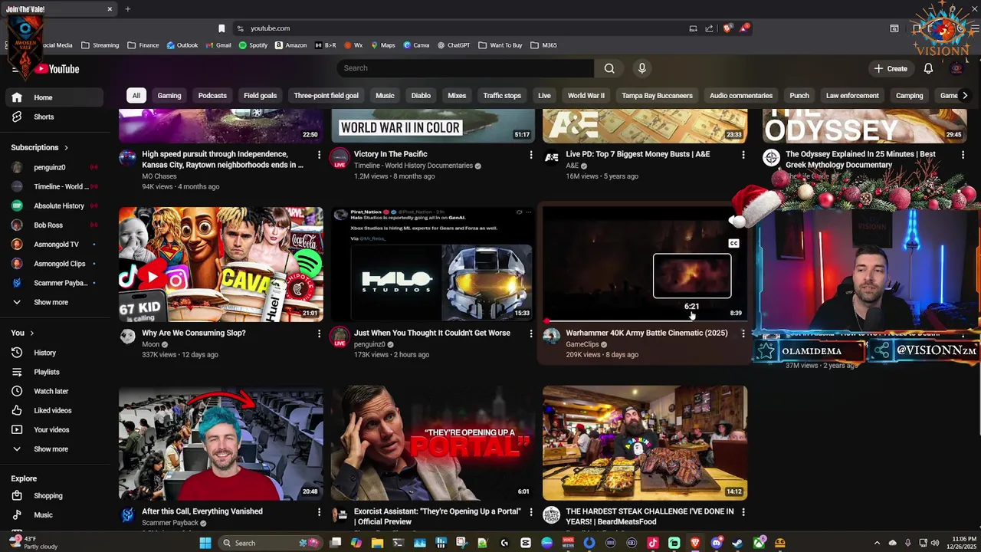This screenshot has width=981, height=552.
Task: Select the Gaming filter chip
Action: point(169,96)
